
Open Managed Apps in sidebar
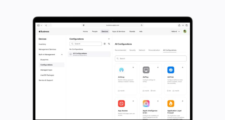[46, 70]
